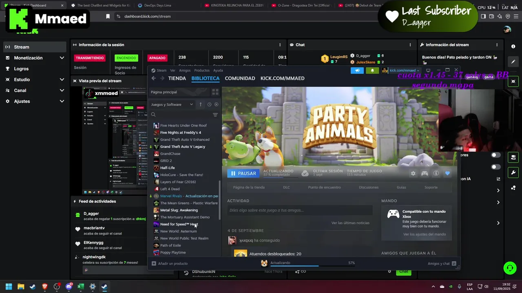Click Ver las últimas noticias link
Viewport: 522px width, 293px height.
pos(350,223)
